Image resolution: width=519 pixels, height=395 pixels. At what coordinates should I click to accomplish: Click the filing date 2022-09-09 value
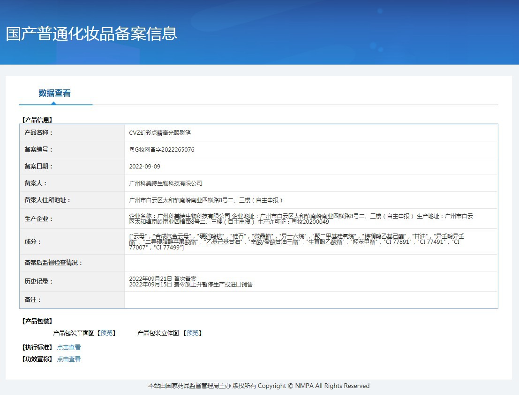pyautogui.click(x=144, y=167)
